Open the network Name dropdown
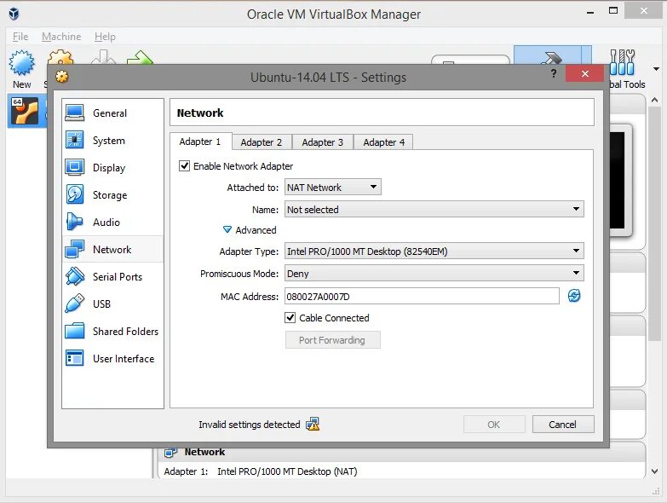This screenshot has height=503, width=667. point(434,210)
